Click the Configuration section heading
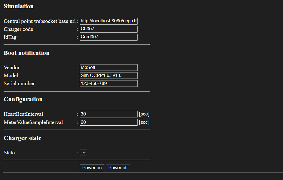283x180 pixels. coord(23,99)
